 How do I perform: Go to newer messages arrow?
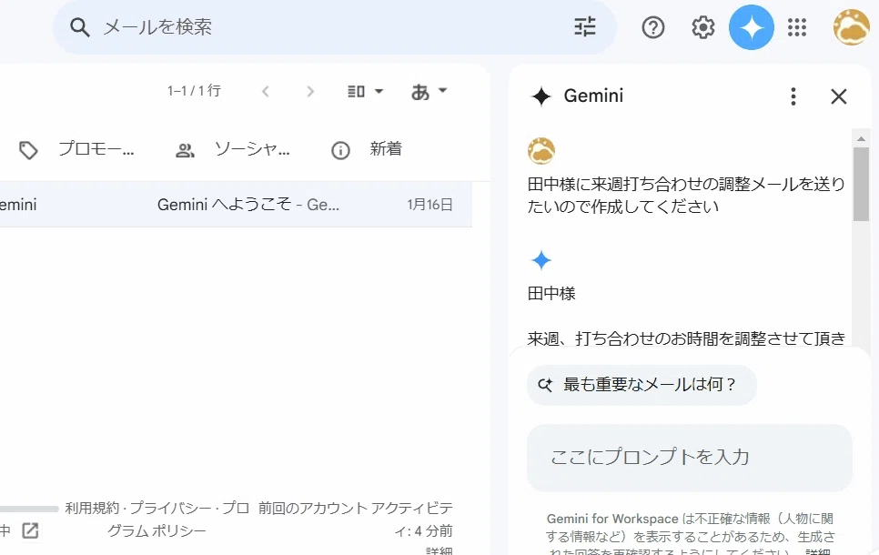(266, 91)
